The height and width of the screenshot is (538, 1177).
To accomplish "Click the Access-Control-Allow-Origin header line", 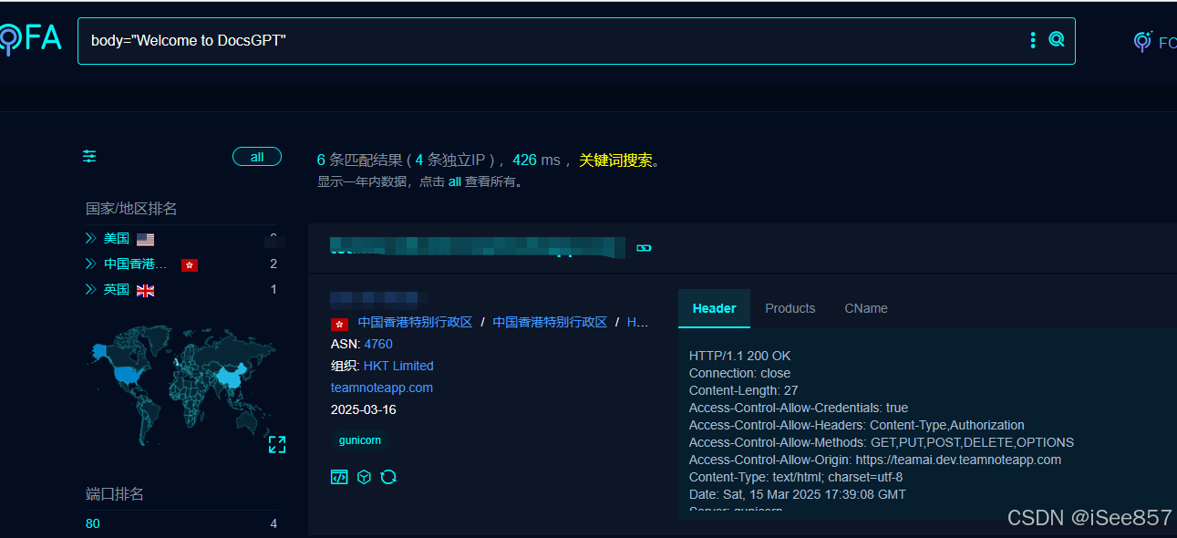I will coord(875,460).
